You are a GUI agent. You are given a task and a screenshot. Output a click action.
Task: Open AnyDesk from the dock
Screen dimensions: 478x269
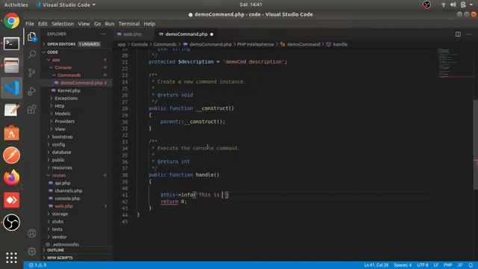(x=12, y=200)
